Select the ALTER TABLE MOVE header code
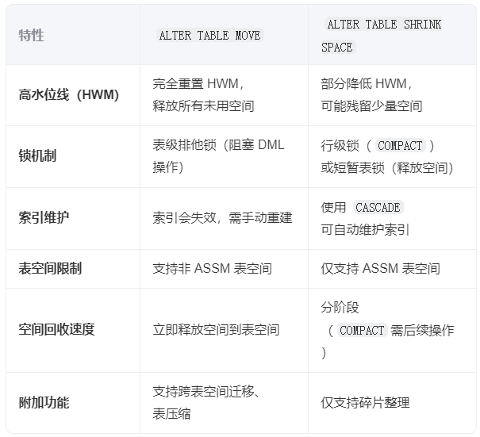Image resolution: width=480 pixels, height=437 pixels. click(209, 36)
